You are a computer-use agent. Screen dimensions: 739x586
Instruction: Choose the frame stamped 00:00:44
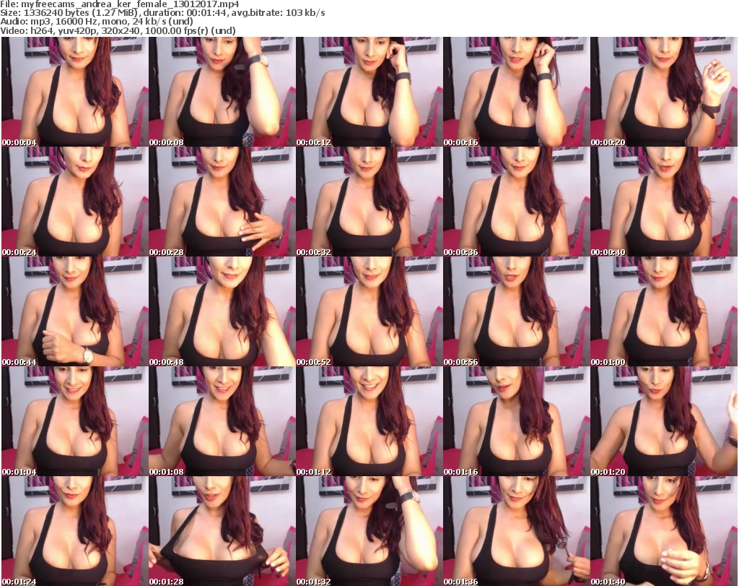[x=74, y=311]
